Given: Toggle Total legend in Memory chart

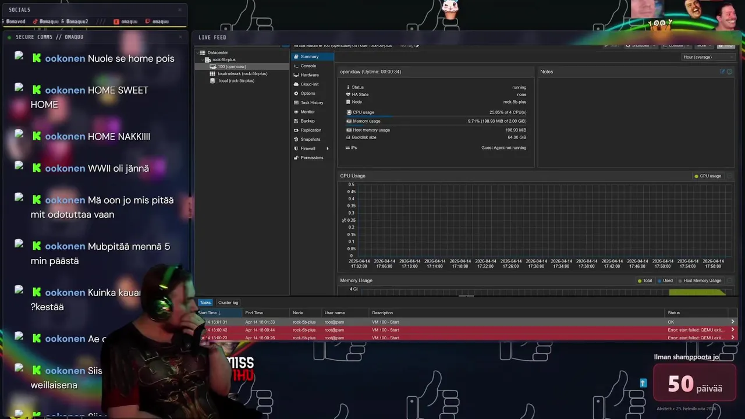Looking at the screenshot, I should coord(645,280).
